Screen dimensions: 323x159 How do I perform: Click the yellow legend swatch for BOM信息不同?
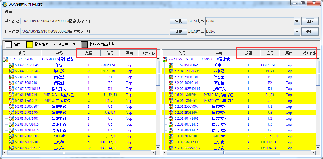pos(29,44)
